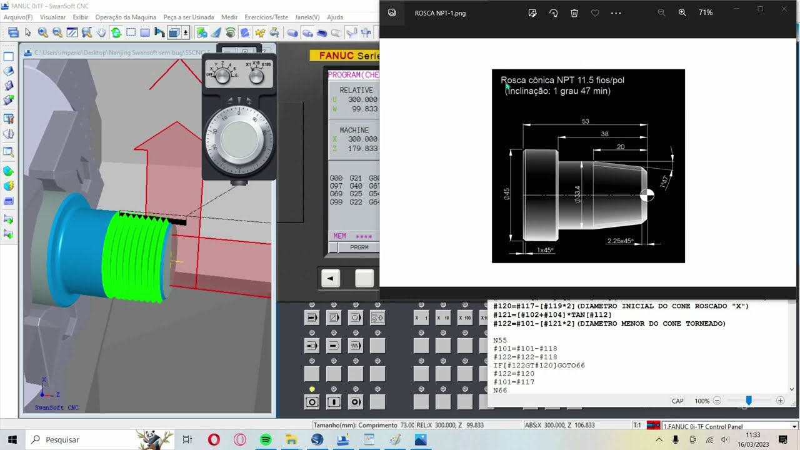Click the zoom out magnifier in Photos viewer
The width and height of the screenshot is (800, 450).
661,12
